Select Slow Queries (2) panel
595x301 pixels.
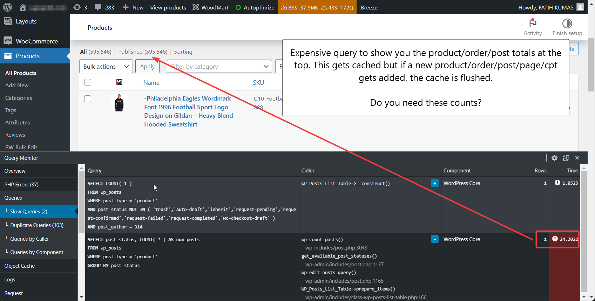coord(39,211)
